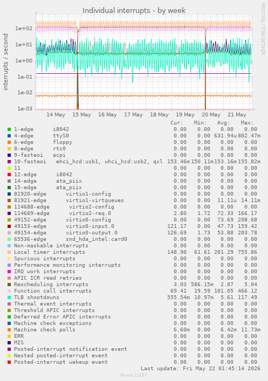Select the Thermal event interrupts legend label
This screenshot has height=381, width=268.
tap(52, 304)
